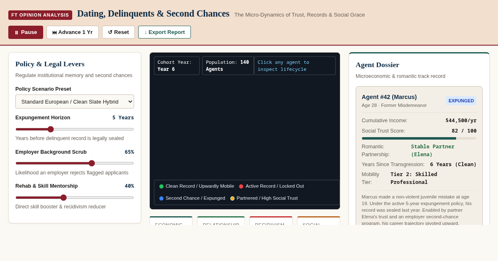Click Cohort Year: Year 6 label

(x=177, y=65)
